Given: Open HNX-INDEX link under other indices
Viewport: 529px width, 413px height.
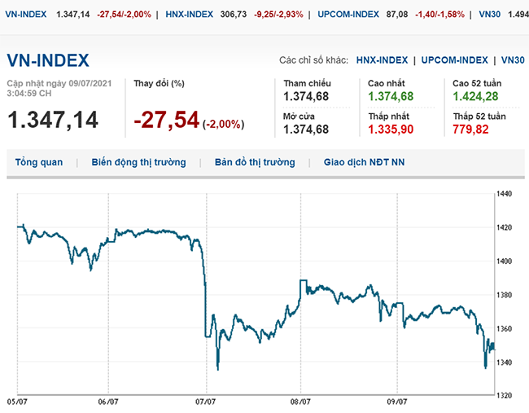Looking at the screenshot, I should [382, 60].
